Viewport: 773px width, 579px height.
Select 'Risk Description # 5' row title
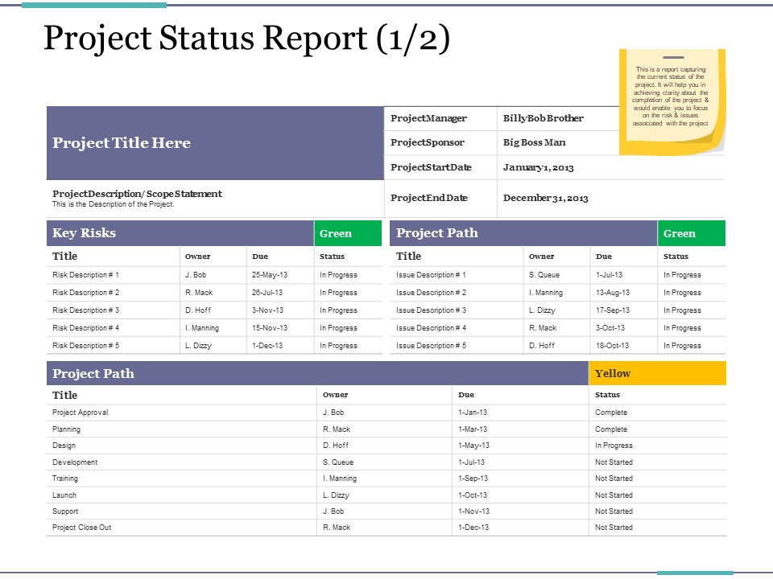[85, 346]
